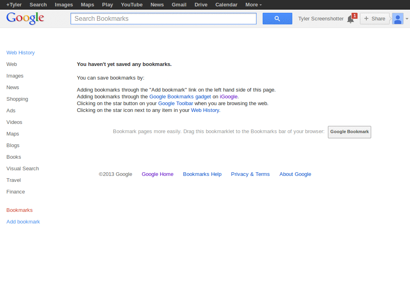Click the iGoogle link in the instructions

tap(229, 96)
